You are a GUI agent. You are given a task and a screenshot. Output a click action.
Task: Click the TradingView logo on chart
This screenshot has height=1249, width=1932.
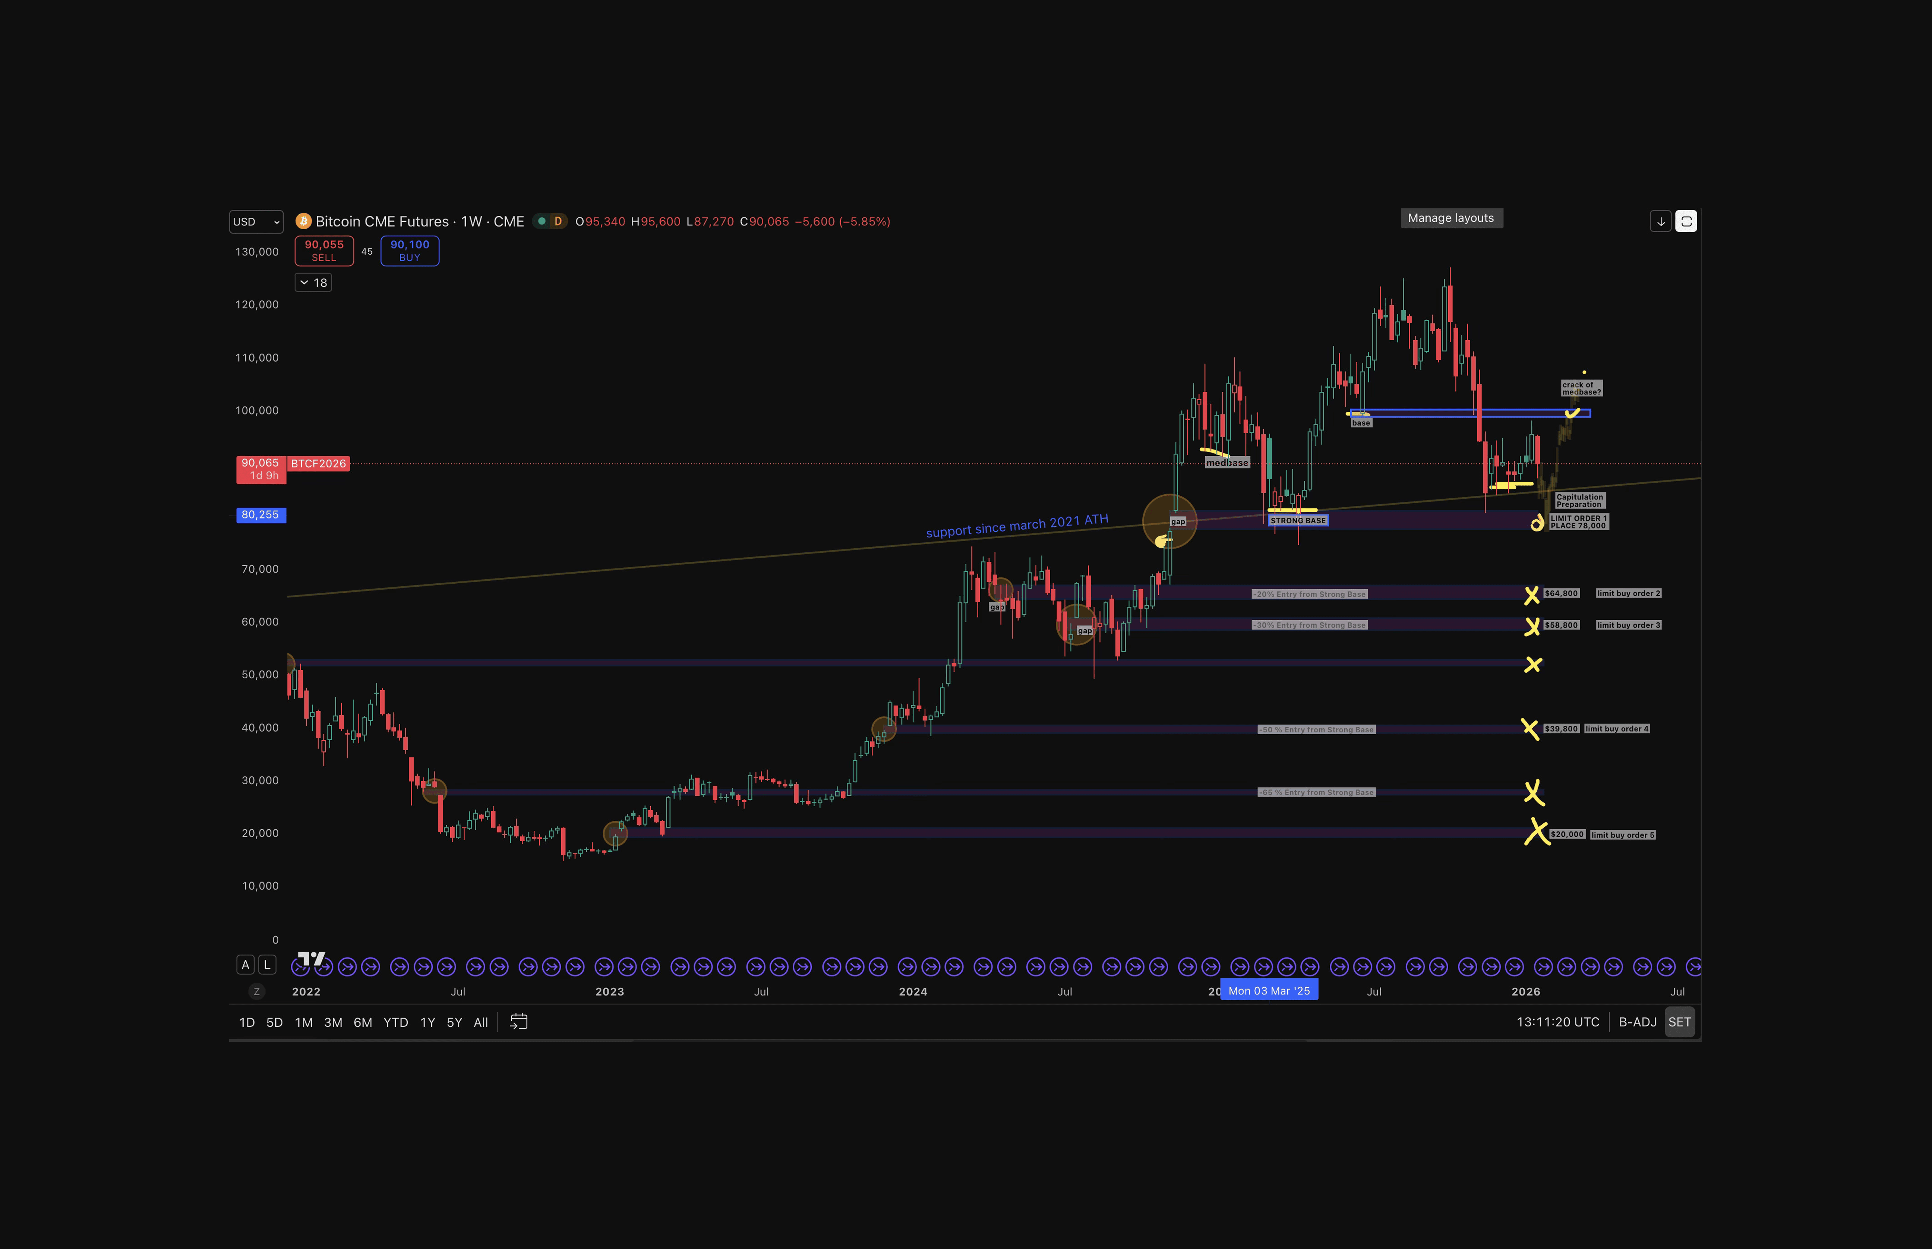(311, 959)
